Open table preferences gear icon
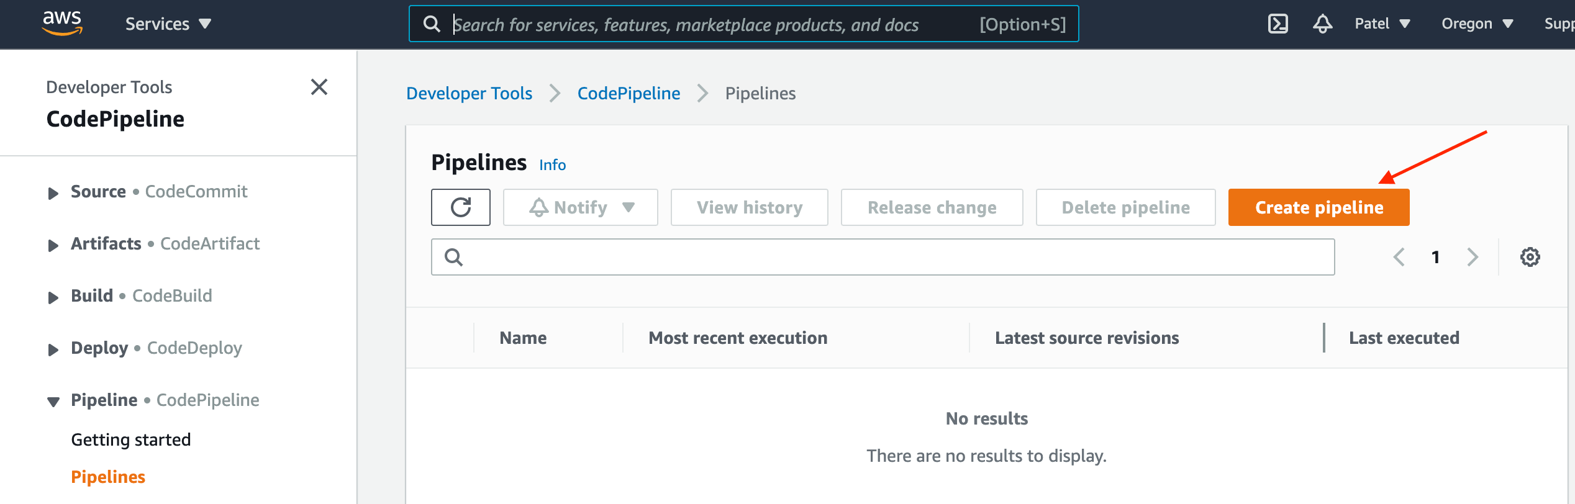This screenshot has height=504, width=1575. click(x=1530, y=257)
